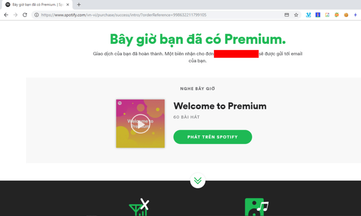Close the Spotify Premium tab
Viewport: 361px width, 216px height.
coord(68,5)
